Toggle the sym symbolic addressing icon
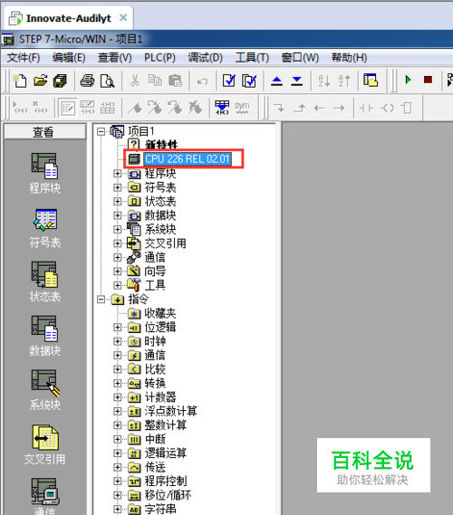Image resolution: width=453 pixels, height=515 pixels. tap(242, 108)
